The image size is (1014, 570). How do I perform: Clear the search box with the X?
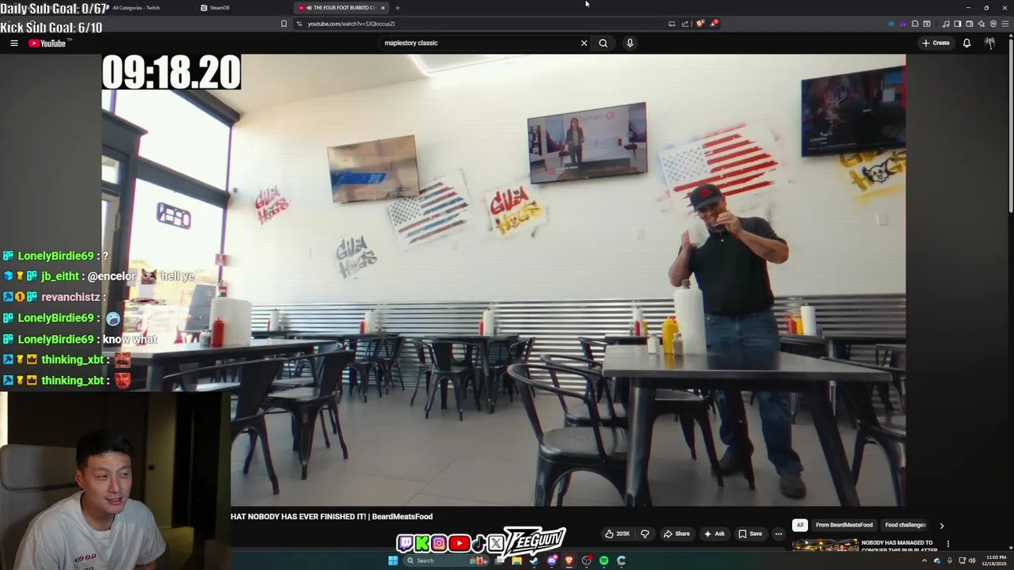coord(584,43)
